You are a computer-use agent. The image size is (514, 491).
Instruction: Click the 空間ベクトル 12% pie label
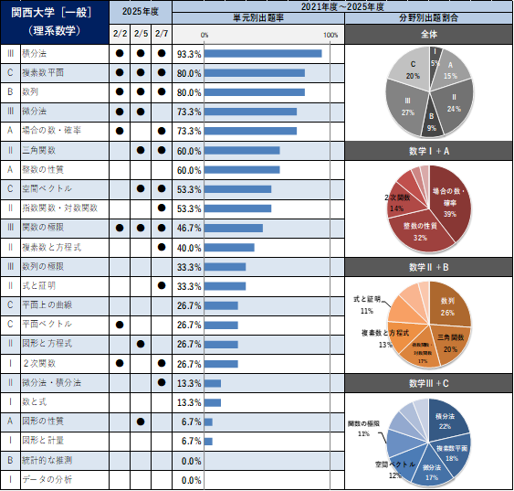395,470
